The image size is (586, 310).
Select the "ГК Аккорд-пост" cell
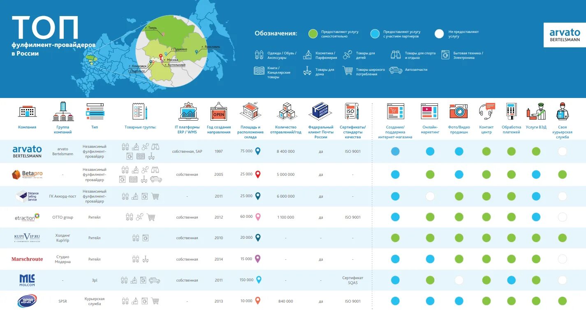click(x=63, y=196)
